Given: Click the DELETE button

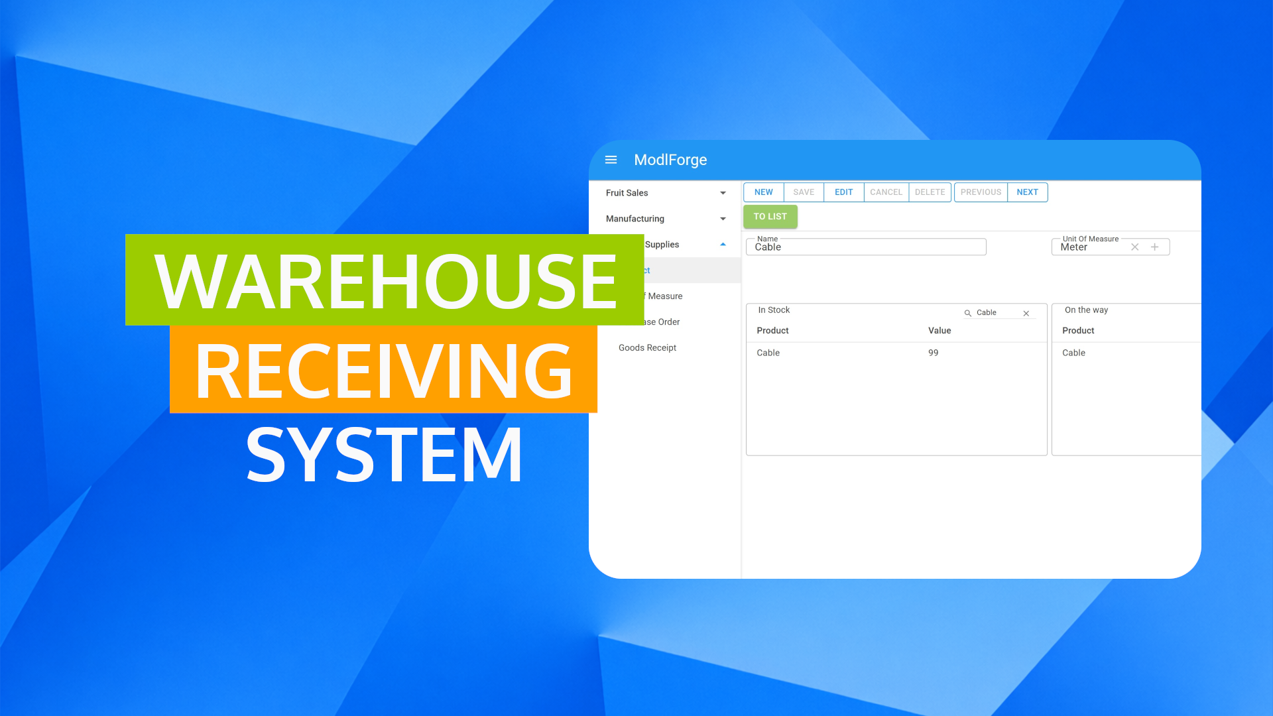Looking at the screenshot, I should [x=930, y=192].
